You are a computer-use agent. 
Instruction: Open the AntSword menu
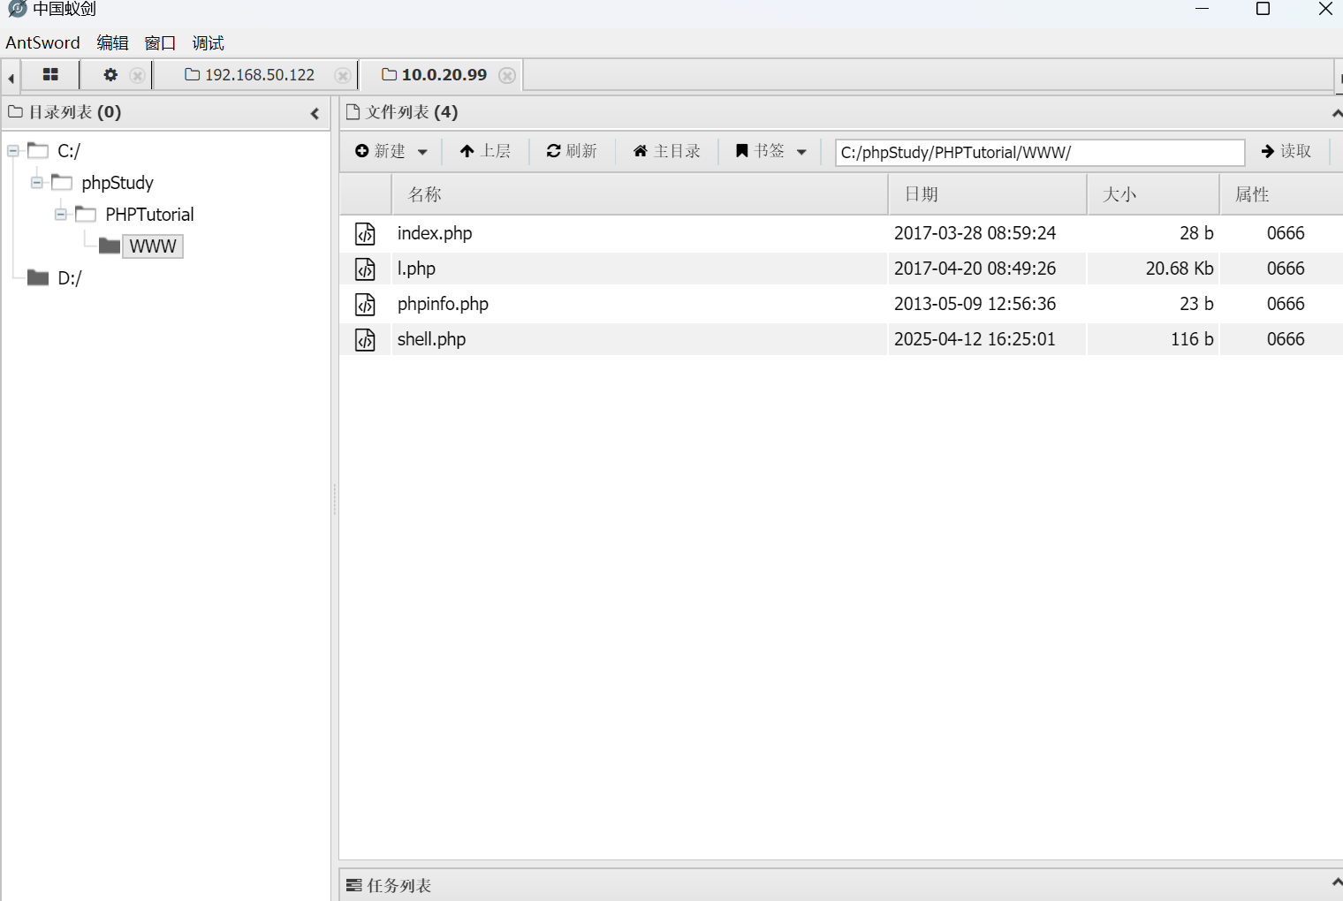click(42, 42)
